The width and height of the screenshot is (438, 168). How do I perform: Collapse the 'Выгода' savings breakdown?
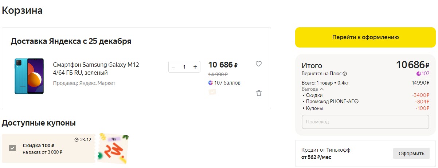tap(322, 89)
